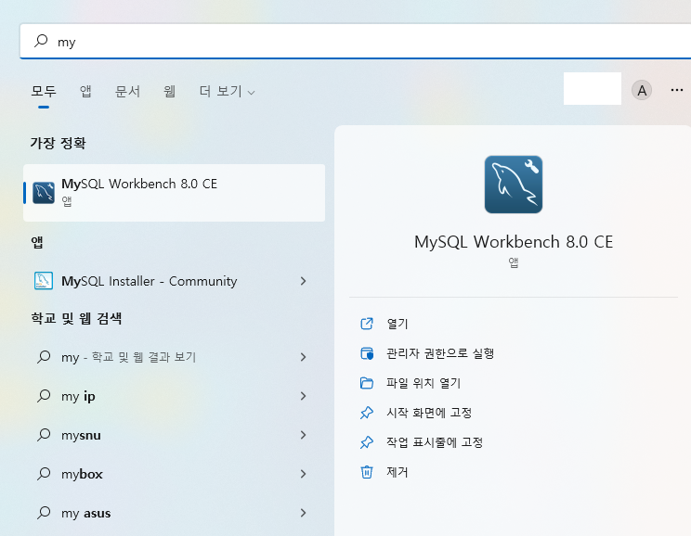The image size is (691, 536).
Task: Select the 모두 tab
Action: tap(44, 91)
